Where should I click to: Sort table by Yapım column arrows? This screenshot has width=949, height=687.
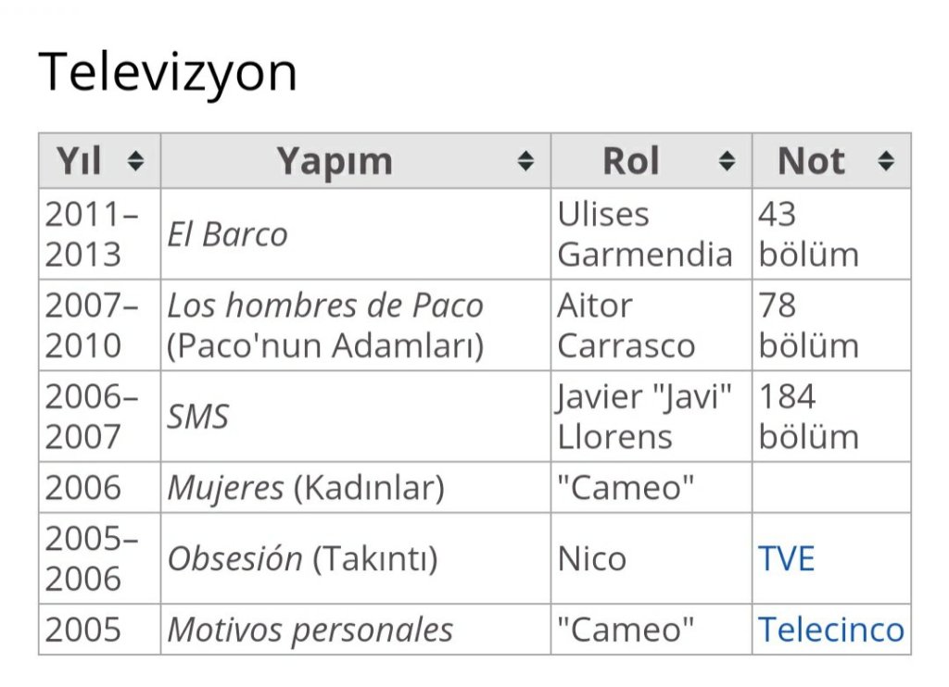click(x=525, y=162)
